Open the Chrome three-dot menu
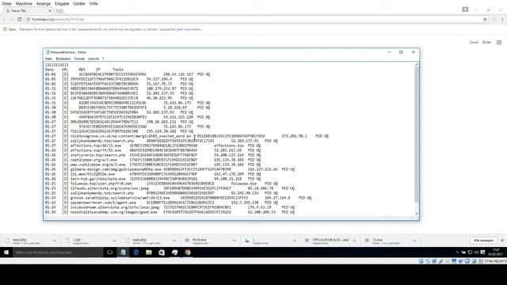Viewport: 507px width, 285px height. pyautogui.click(x=502, y=19)
